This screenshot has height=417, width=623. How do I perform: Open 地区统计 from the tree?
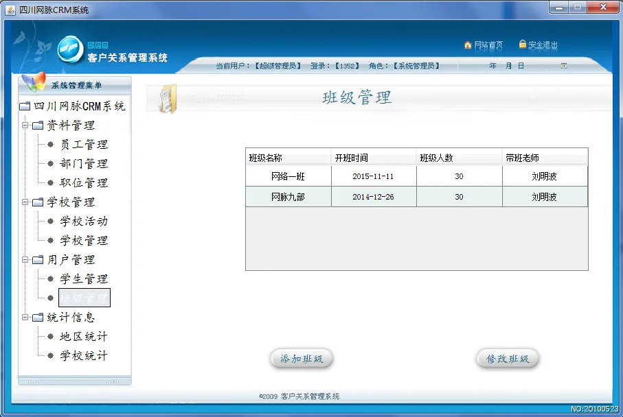(x=84, y=337)
